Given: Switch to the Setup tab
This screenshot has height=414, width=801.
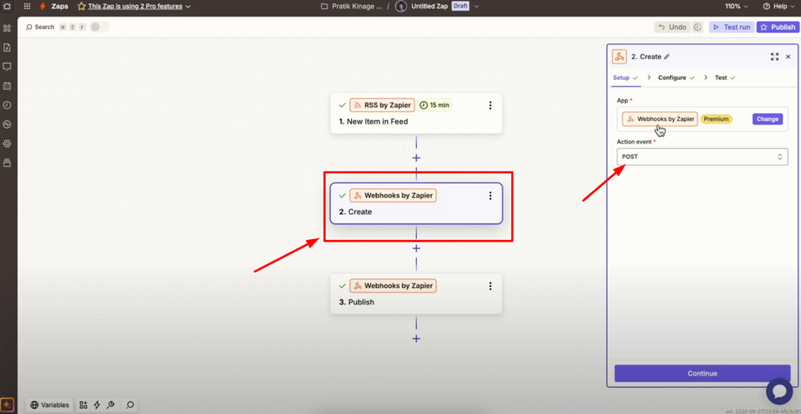Looking at the screenshot, I should coord(625,77).
